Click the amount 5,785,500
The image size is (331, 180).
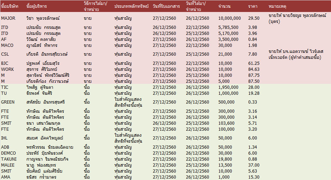tap(228, 27)
